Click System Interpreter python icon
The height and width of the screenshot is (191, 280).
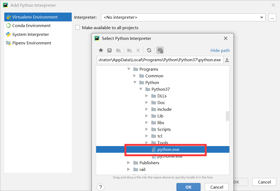point(8,34)
